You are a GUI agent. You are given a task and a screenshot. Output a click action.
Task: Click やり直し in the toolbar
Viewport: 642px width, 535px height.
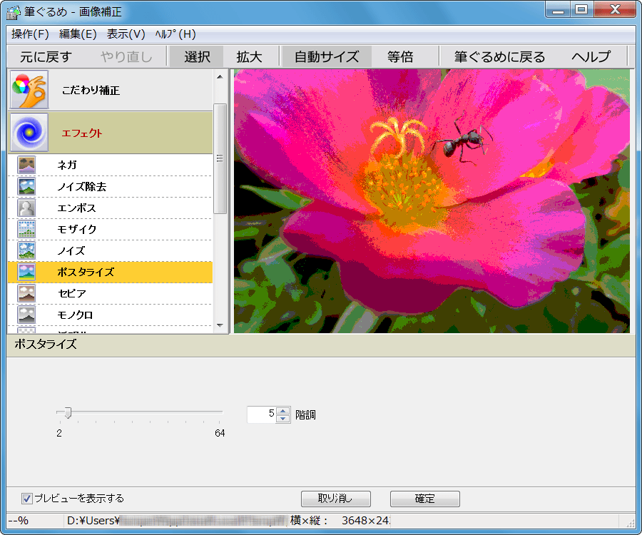click(126, 56)
